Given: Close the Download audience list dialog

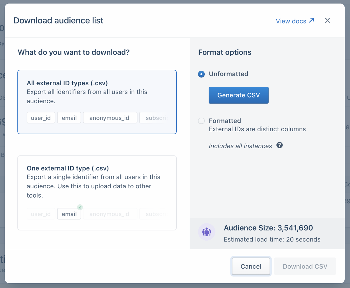Looking at the screenshot, I should coord(327,21).
